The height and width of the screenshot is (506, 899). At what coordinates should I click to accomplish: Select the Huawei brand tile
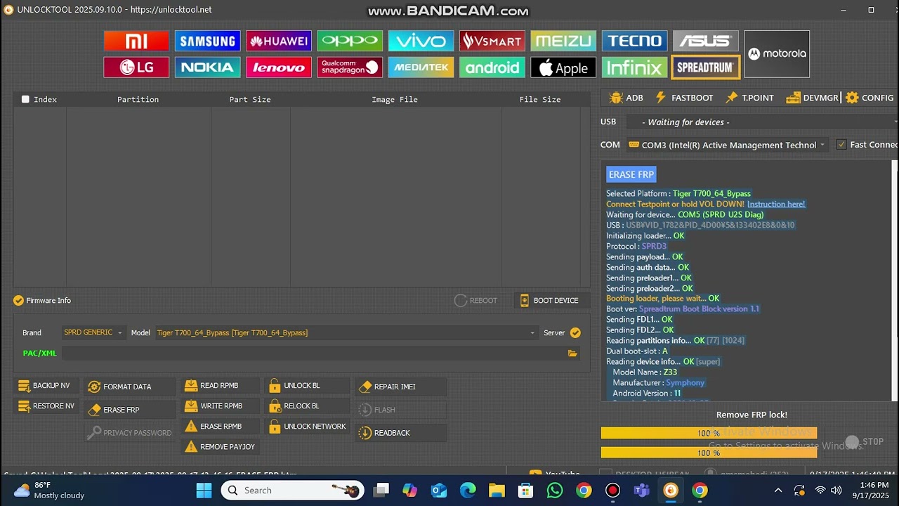(x=279, y=41)
